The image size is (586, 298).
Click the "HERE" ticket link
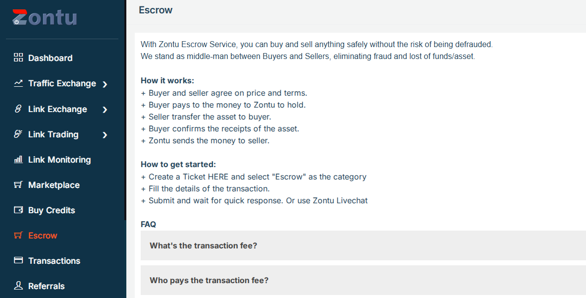click(218, 177)
